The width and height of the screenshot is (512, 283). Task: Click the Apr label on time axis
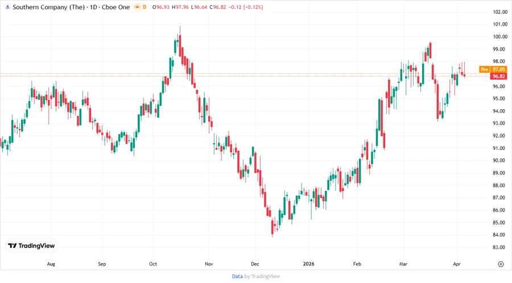point(457,264)
